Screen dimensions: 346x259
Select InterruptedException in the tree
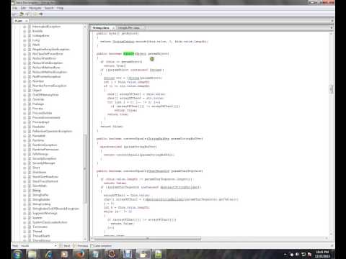pyautogui.click(x=46, y=27)
